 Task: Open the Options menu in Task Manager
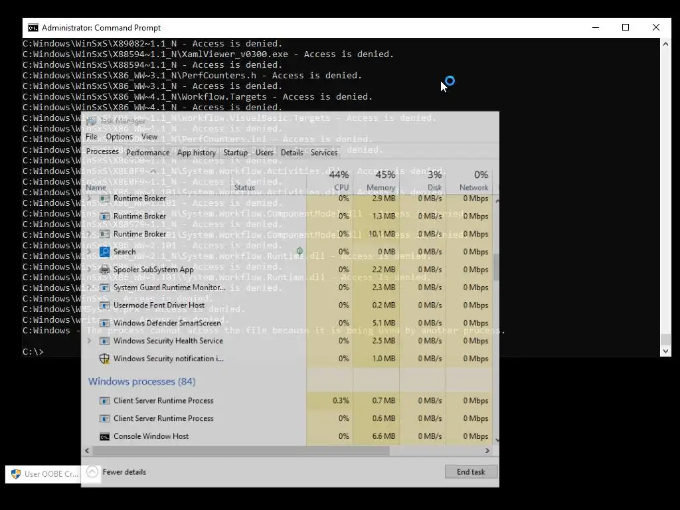point(120,137)
